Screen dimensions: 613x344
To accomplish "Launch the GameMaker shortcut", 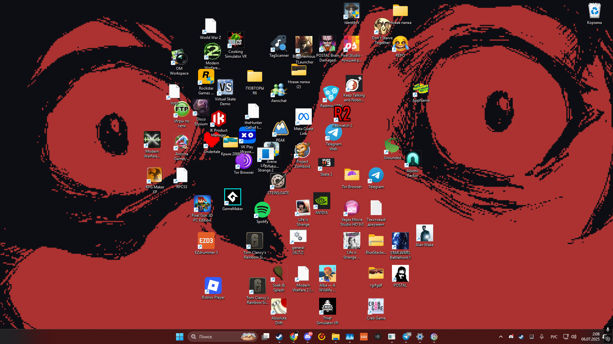I will tap(232, 197).
